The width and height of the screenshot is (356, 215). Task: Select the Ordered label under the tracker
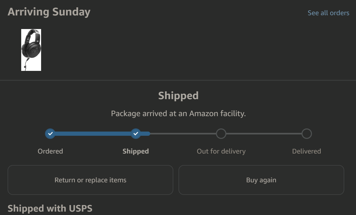[x=50, y=151]
